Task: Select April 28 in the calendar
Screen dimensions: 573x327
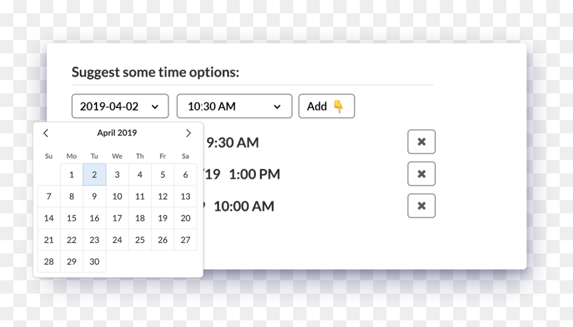Action: [49, 262]
